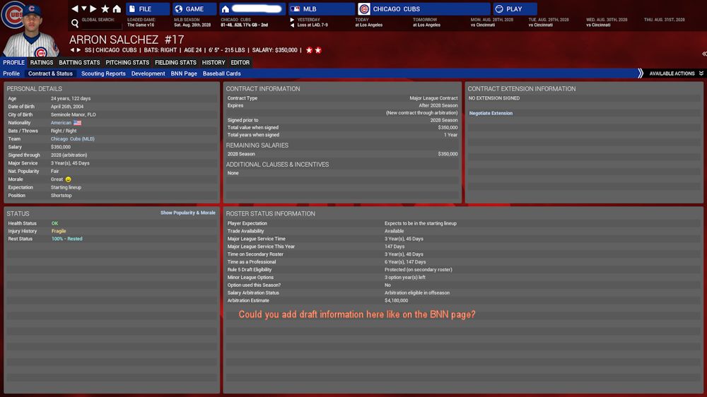Go to next player with right arrow
707x397 pixels.
pyautogui.click(x=78, y=50)
